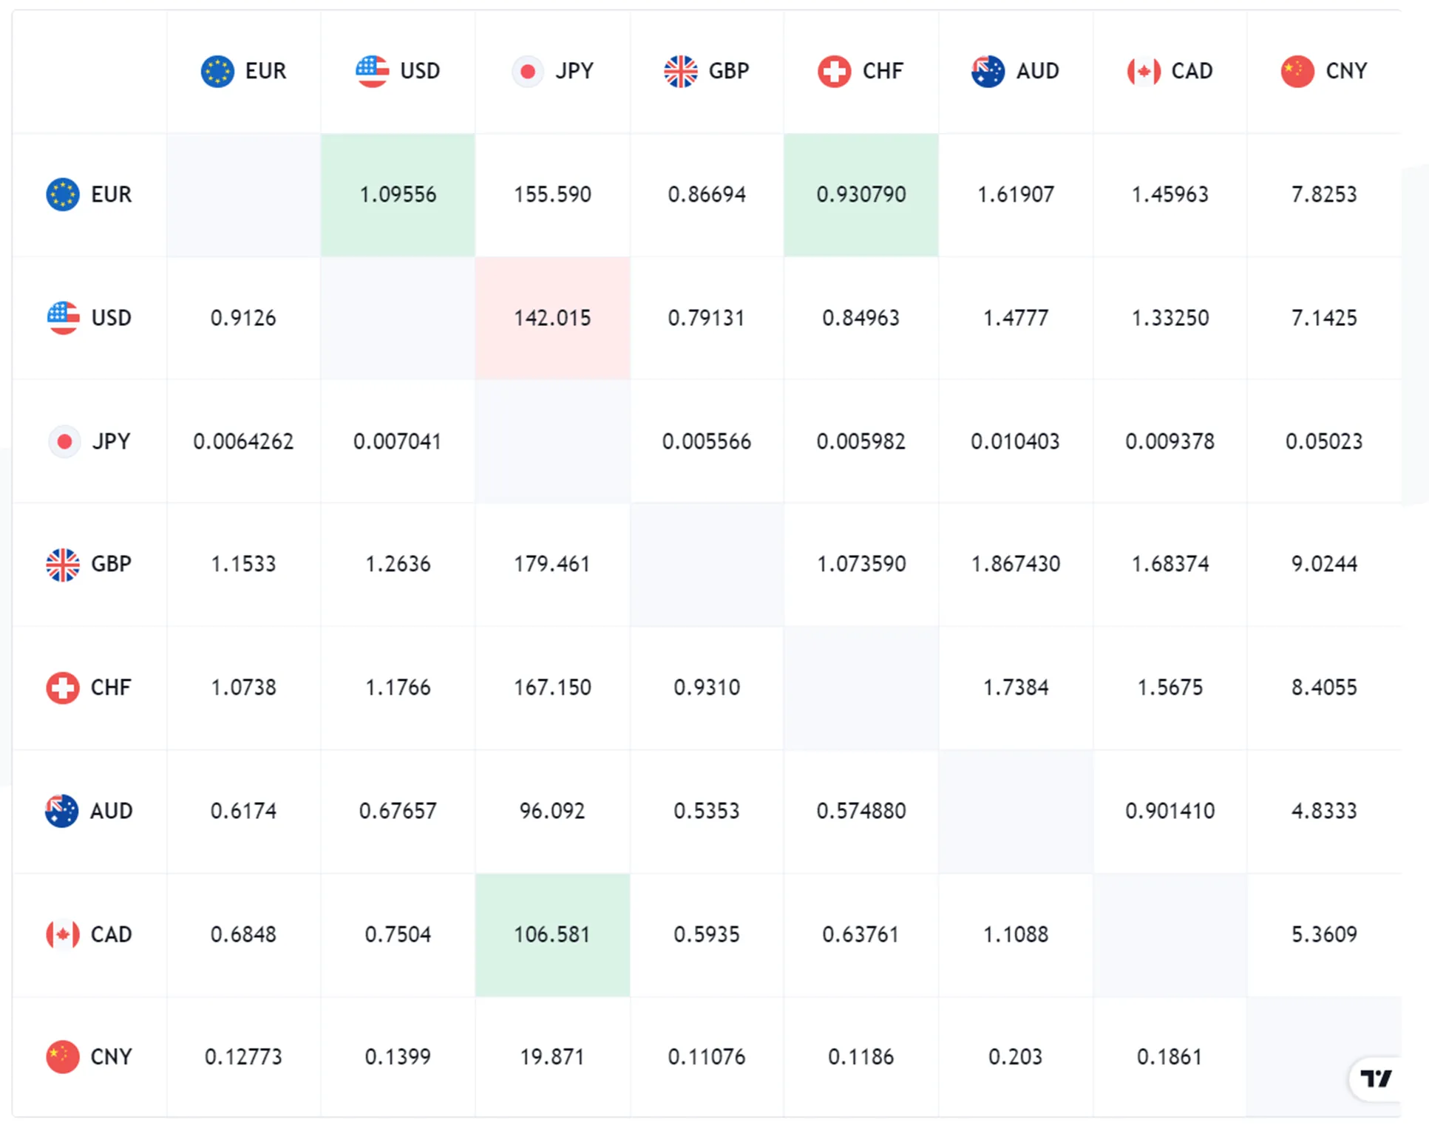Click the GBP flag in row header
Image resolution: width=1429 pixels, height=1128 pixels.
[63, 565]
